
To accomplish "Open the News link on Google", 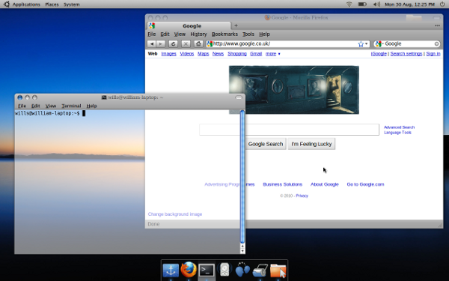I will click(218, 54).
